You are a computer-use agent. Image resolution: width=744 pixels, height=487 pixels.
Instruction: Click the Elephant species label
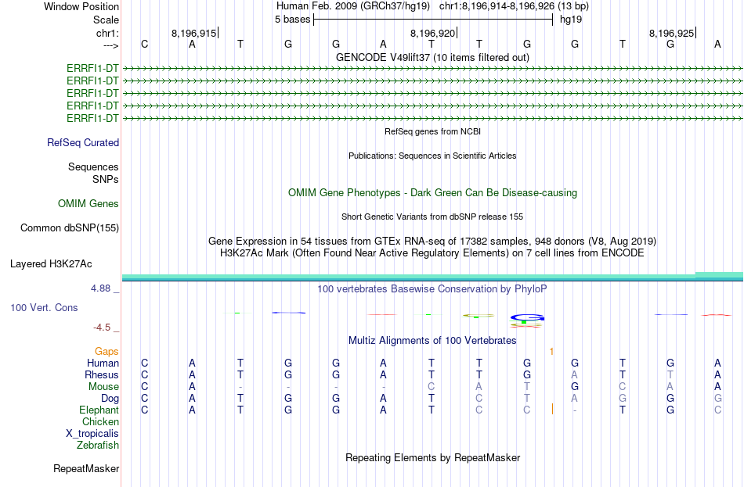[x=99, y=410]
